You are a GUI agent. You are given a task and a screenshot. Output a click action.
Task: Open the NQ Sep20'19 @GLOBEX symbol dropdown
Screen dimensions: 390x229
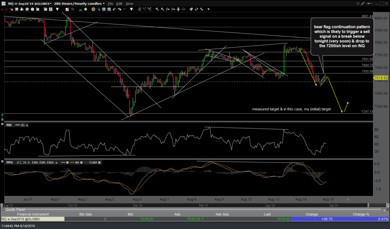[30, 4]
